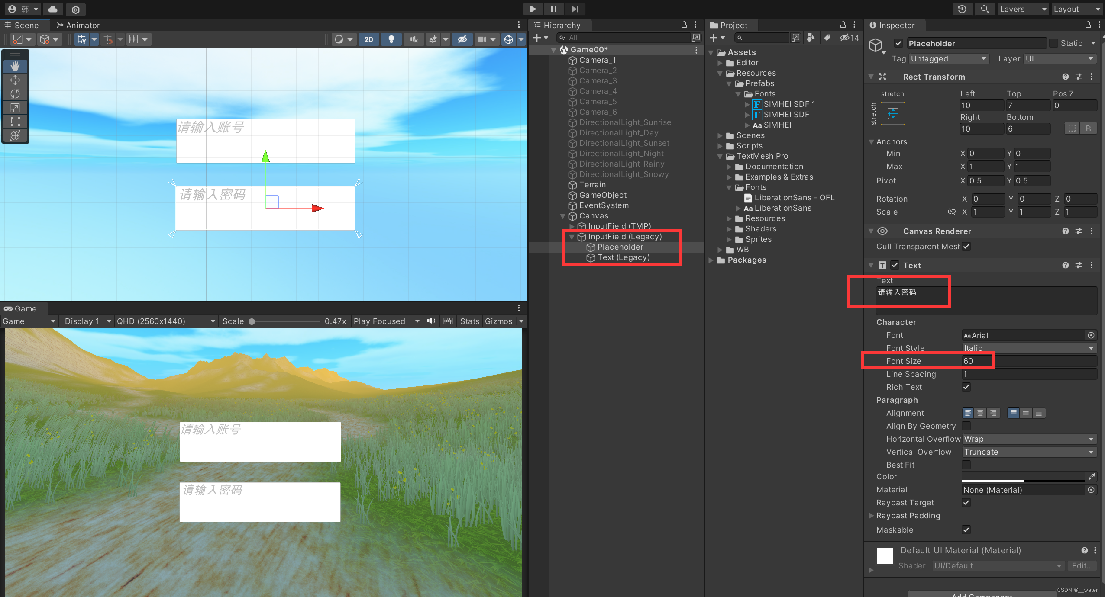Viewport: 1105px width, 597px height.
Task: Open the global search magnifier icon
Action: (984, 9)
